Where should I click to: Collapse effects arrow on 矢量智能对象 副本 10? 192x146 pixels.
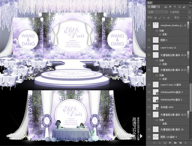tap(188, 115)
